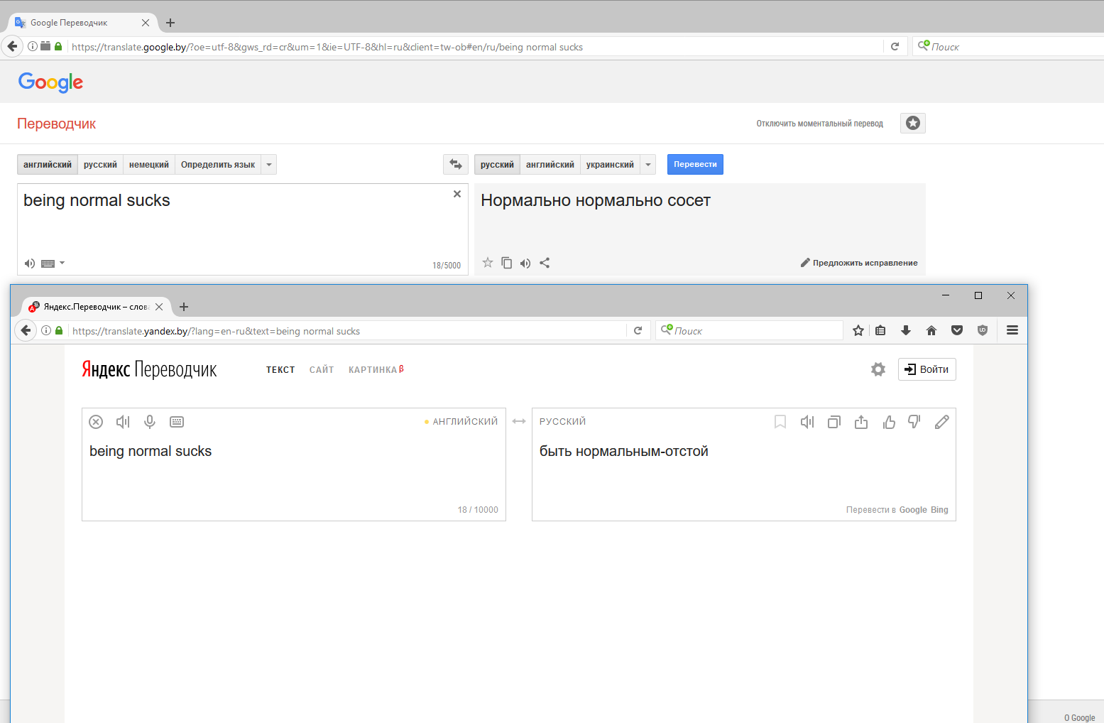
Task: Star the Google translation result
Action: 488,263
